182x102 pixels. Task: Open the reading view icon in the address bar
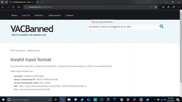pos(151,7)
